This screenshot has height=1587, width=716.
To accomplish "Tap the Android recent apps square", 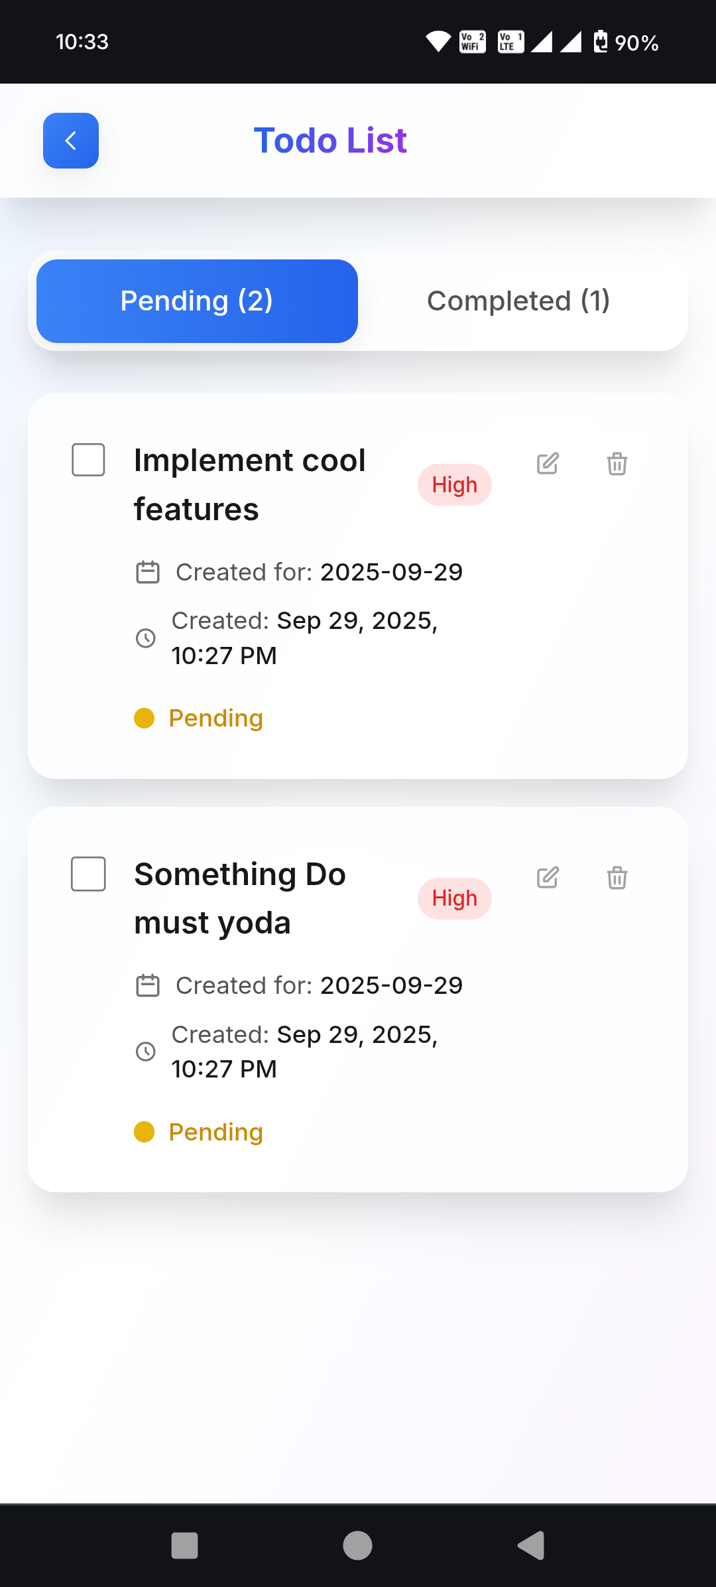I will click(x=184, y=1545).
